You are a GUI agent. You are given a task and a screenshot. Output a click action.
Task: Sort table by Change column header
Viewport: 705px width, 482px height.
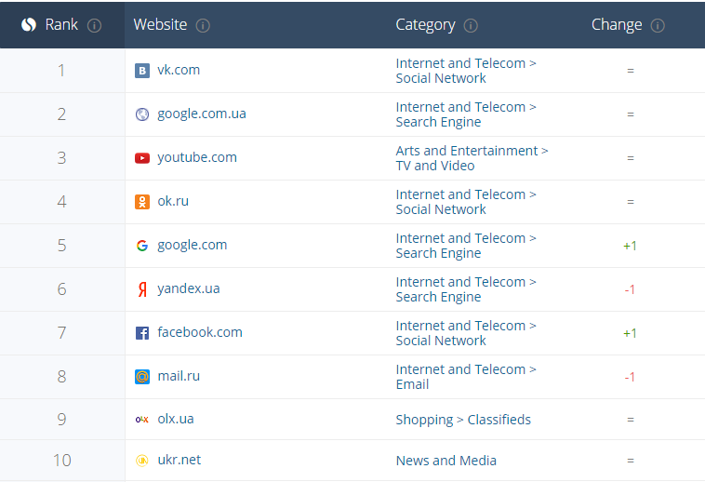click(x=617, y=25)
